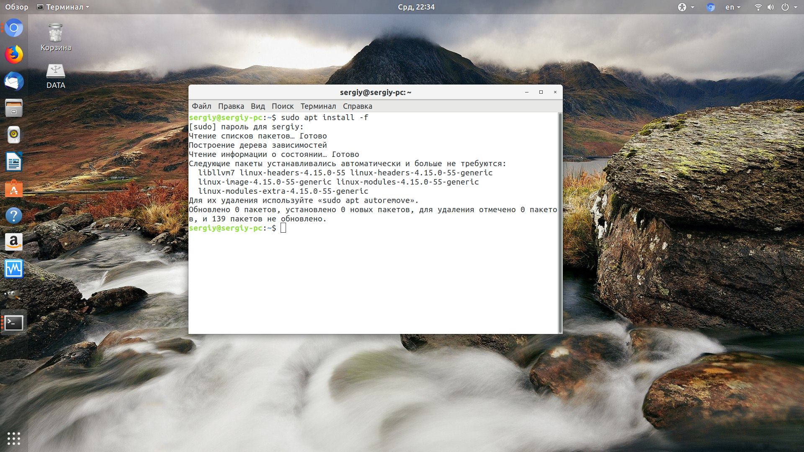Image resolution: width=804 pixels, height=452 pixels.
Task: Open Thunderbird mail in the dock
Action: click(14, 82)
